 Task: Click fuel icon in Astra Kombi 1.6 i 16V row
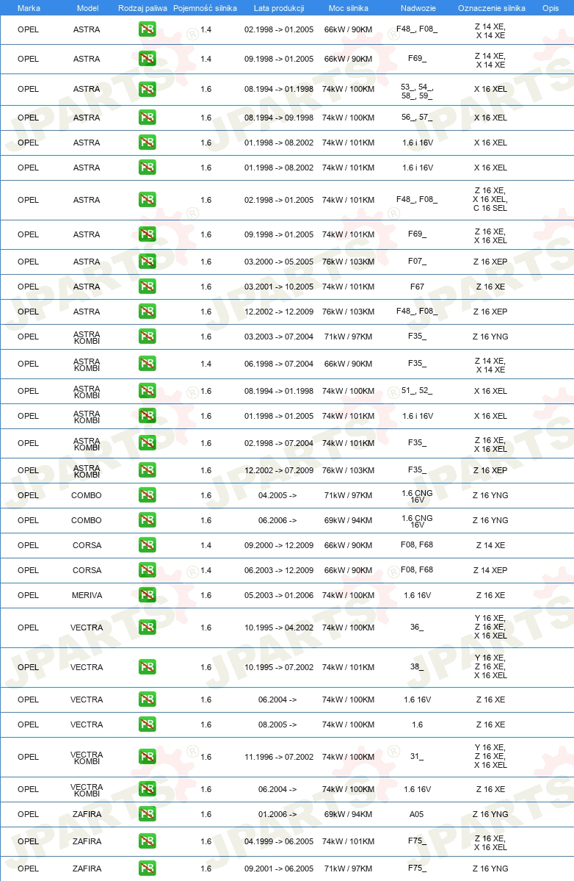point(147,416)
